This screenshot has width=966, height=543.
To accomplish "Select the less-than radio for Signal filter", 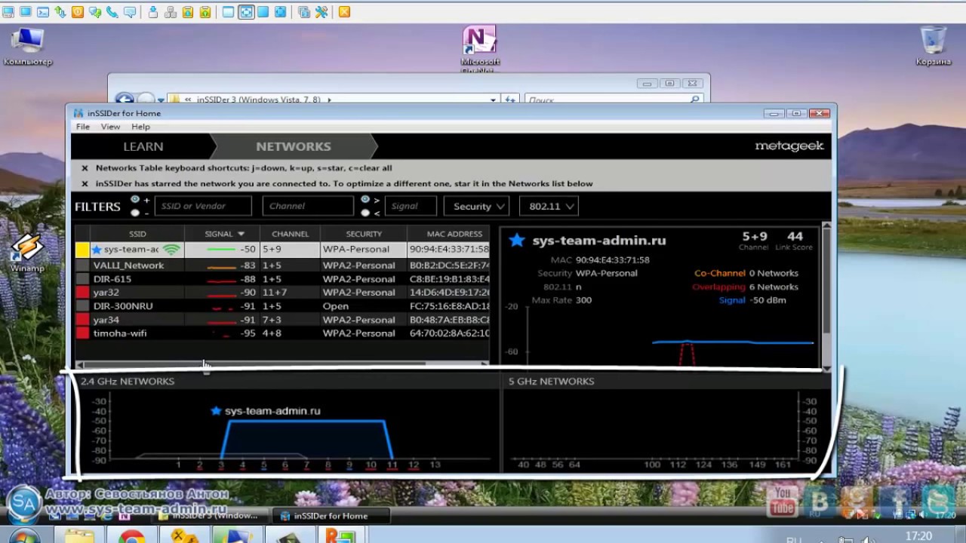I will tap(365, 213).
